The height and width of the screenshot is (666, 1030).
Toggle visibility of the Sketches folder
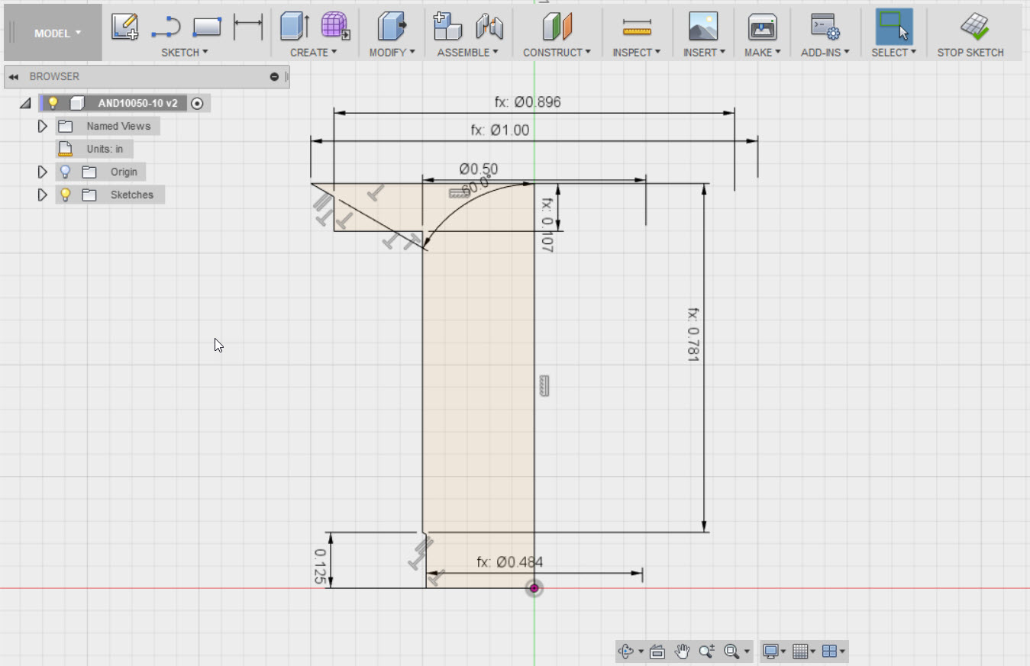pos(65,195)
